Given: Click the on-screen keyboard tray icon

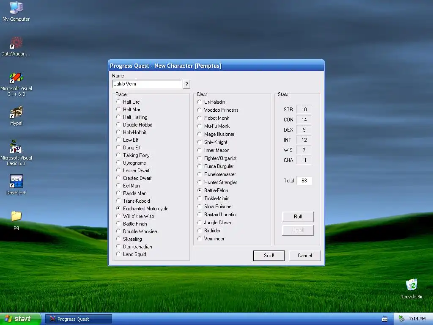Looking at the screenshot, I should 385,319.
